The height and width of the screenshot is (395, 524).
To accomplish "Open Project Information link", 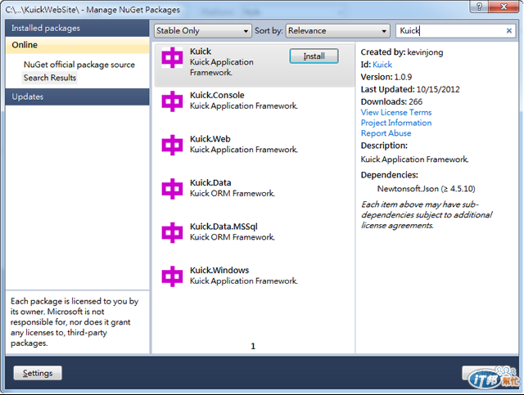I will click(x=396, y=123).
